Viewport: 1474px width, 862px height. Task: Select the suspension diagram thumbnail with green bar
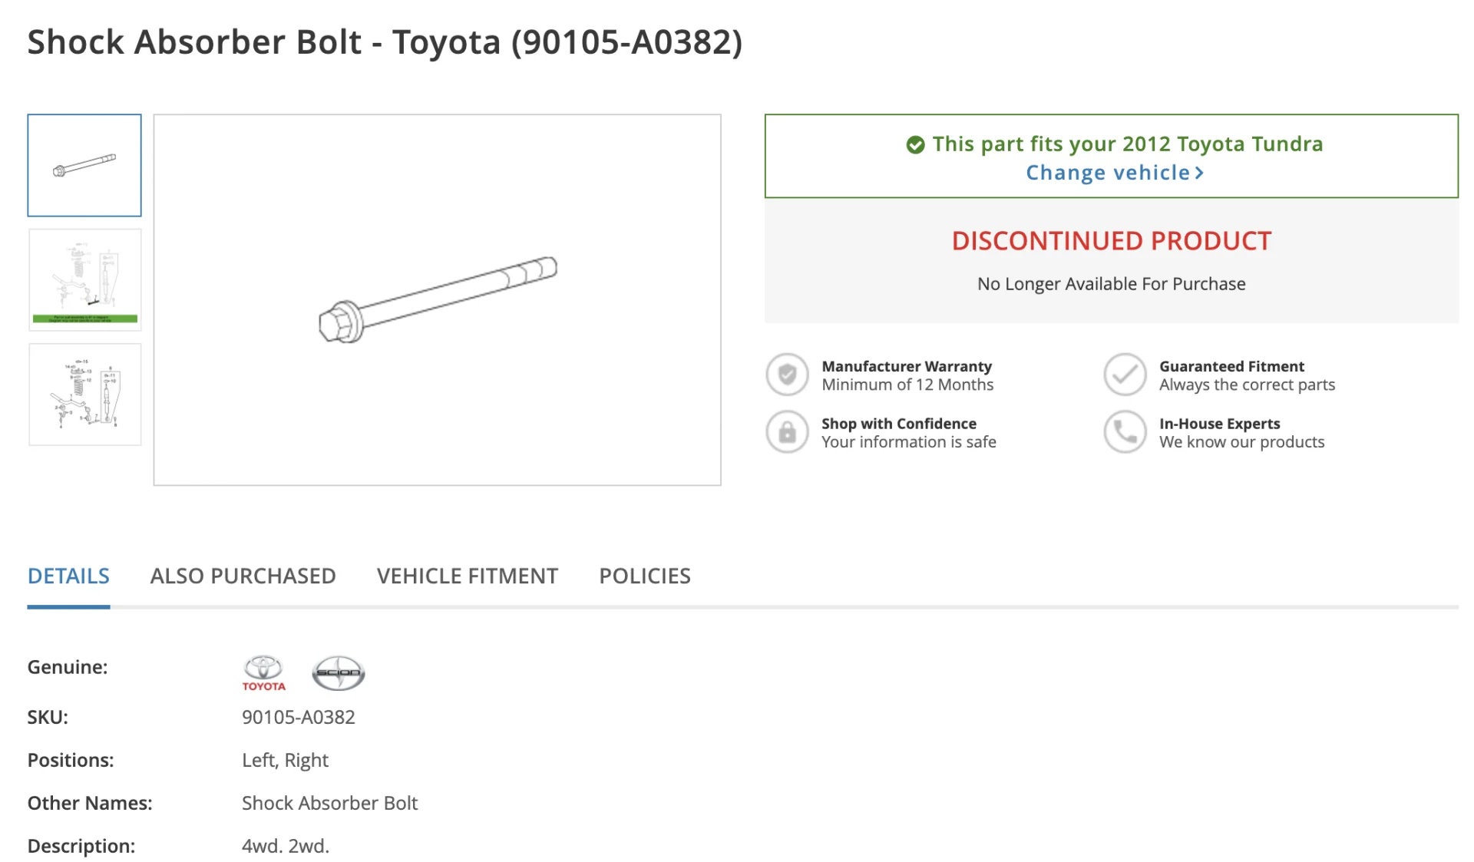85,280
